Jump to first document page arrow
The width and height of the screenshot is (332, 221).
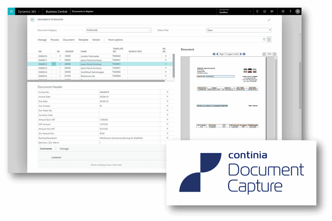click(x=214, y=54)
